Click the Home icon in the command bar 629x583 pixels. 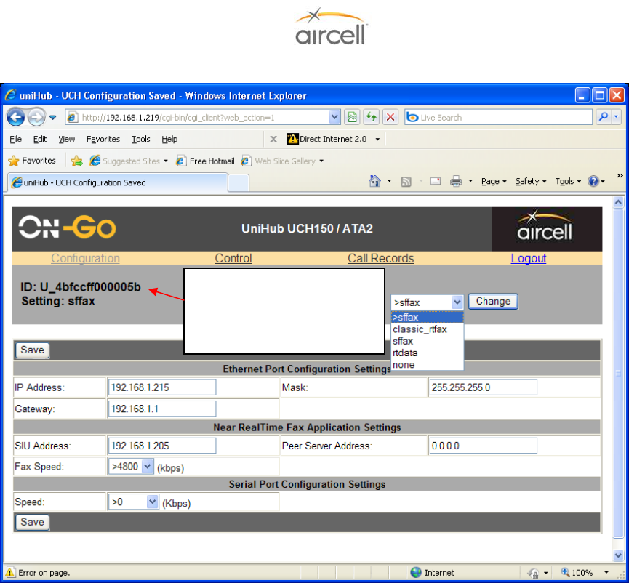pos(374,181)
